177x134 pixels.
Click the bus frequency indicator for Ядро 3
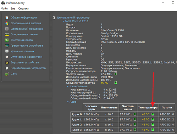pos(135,129)
